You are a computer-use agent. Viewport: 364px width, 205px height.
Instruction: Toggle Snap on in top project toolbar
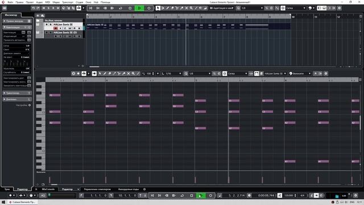[283, 8]
